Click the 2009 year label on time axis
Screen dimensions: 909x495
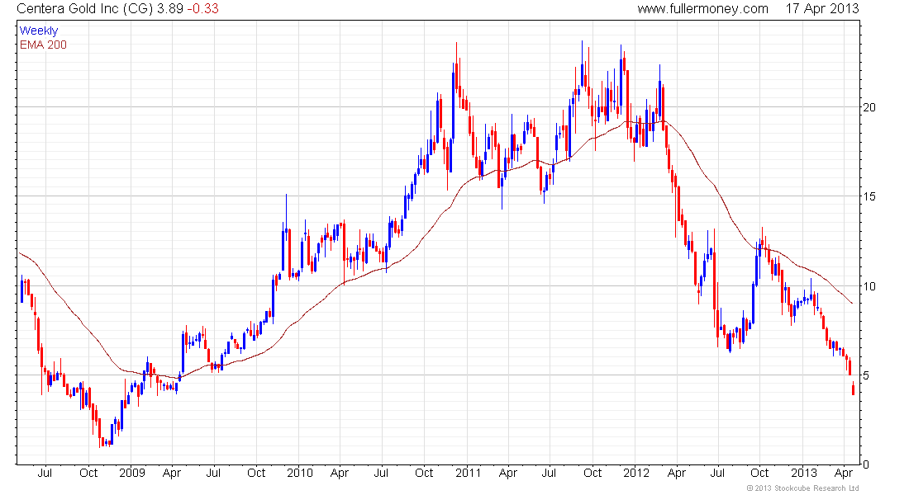click(132, 473)
